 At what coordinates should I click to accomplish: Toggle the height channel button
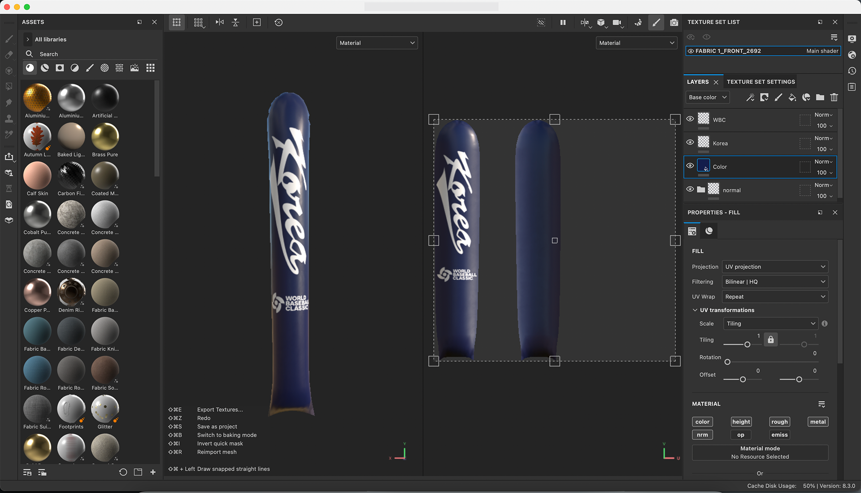click(741, 422)
